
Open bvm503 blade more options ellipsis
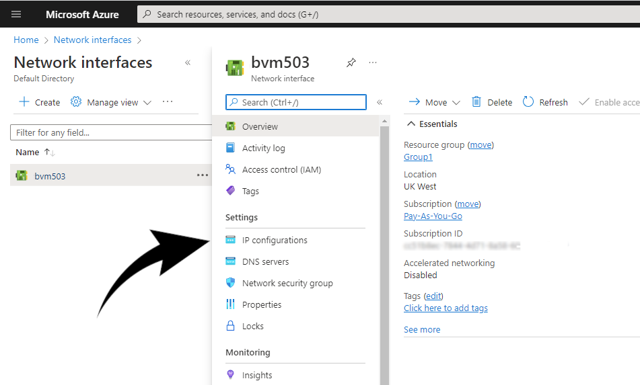click(373, 62)
